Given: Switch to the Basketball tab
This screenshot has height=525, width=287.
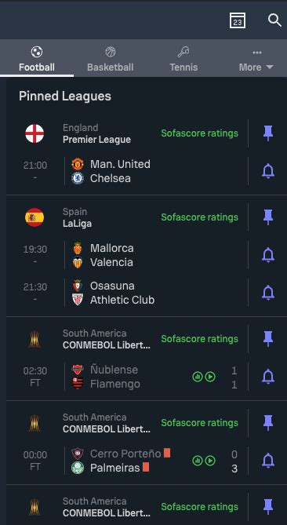Looking at the screenshot, I should click(111, 60).
